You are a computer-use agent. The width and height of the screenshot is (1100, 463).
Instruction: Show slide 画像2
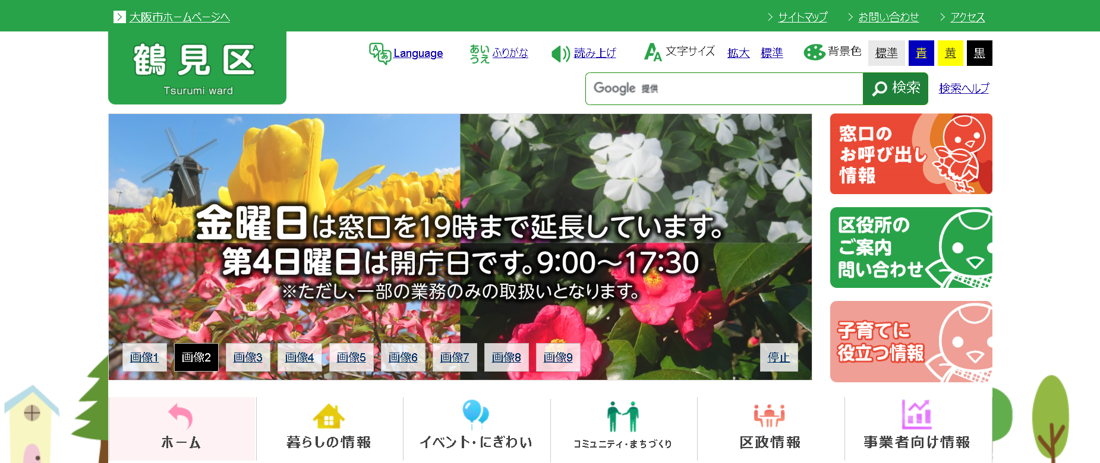[x=196, y=357]
